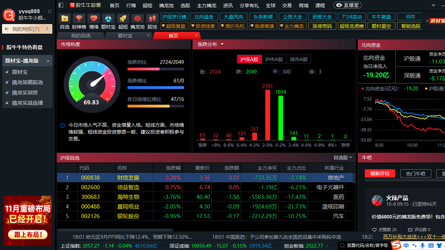The width and height of the screenshot is (445, 250).
Task: Open the 自选 add-stock panel icon
Action: coord(64,18)
